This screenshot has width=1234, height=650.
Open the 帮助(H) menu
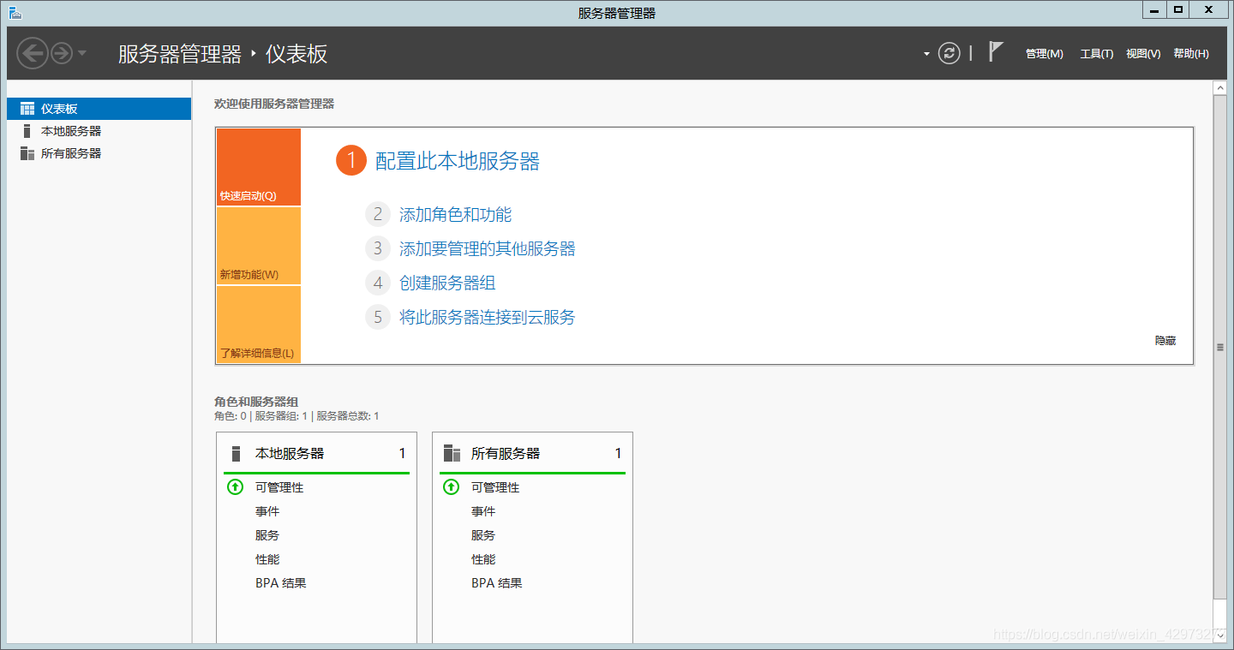[x=1191, y=54]
